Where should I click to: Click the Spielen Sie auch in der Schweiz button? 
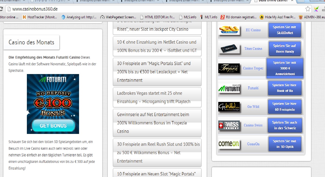coord(284,125)
